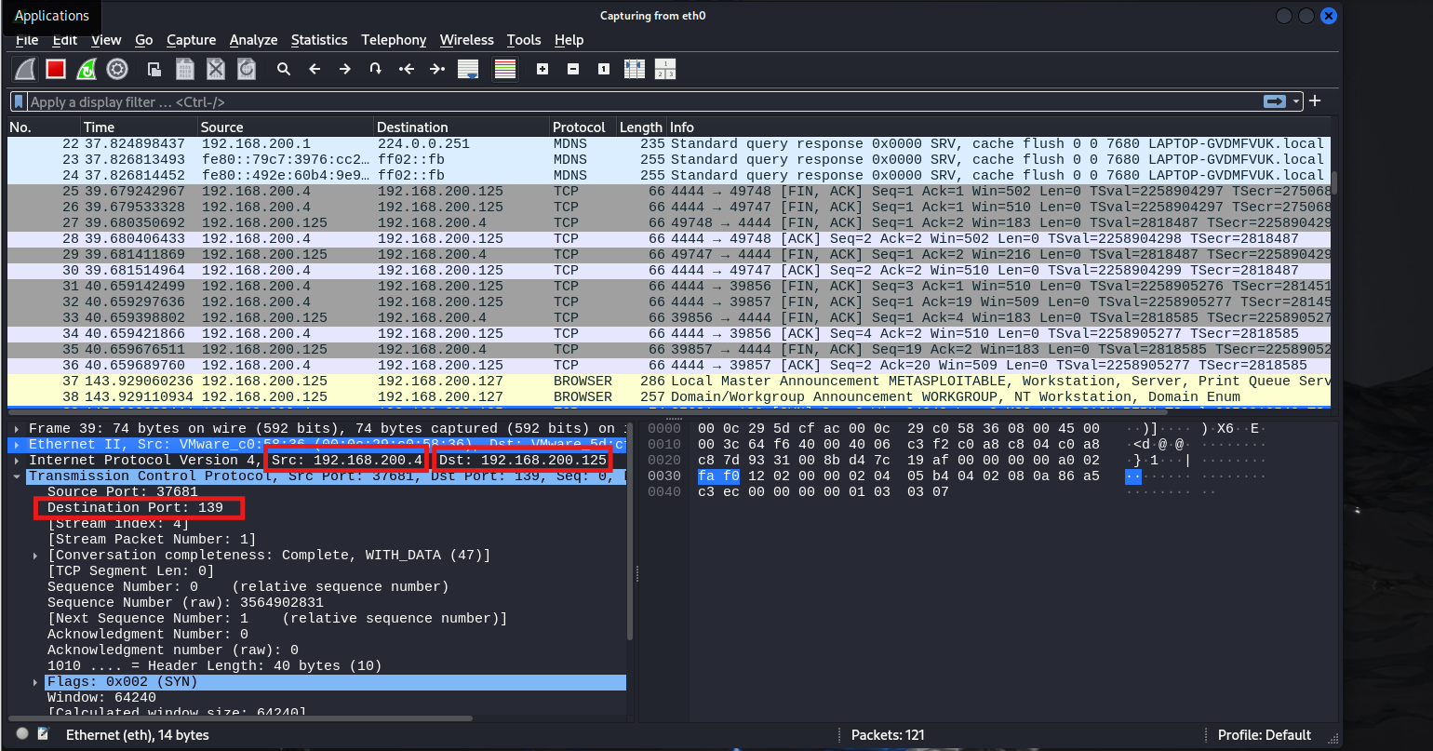Go to specified packet icon

pos(376,69)
